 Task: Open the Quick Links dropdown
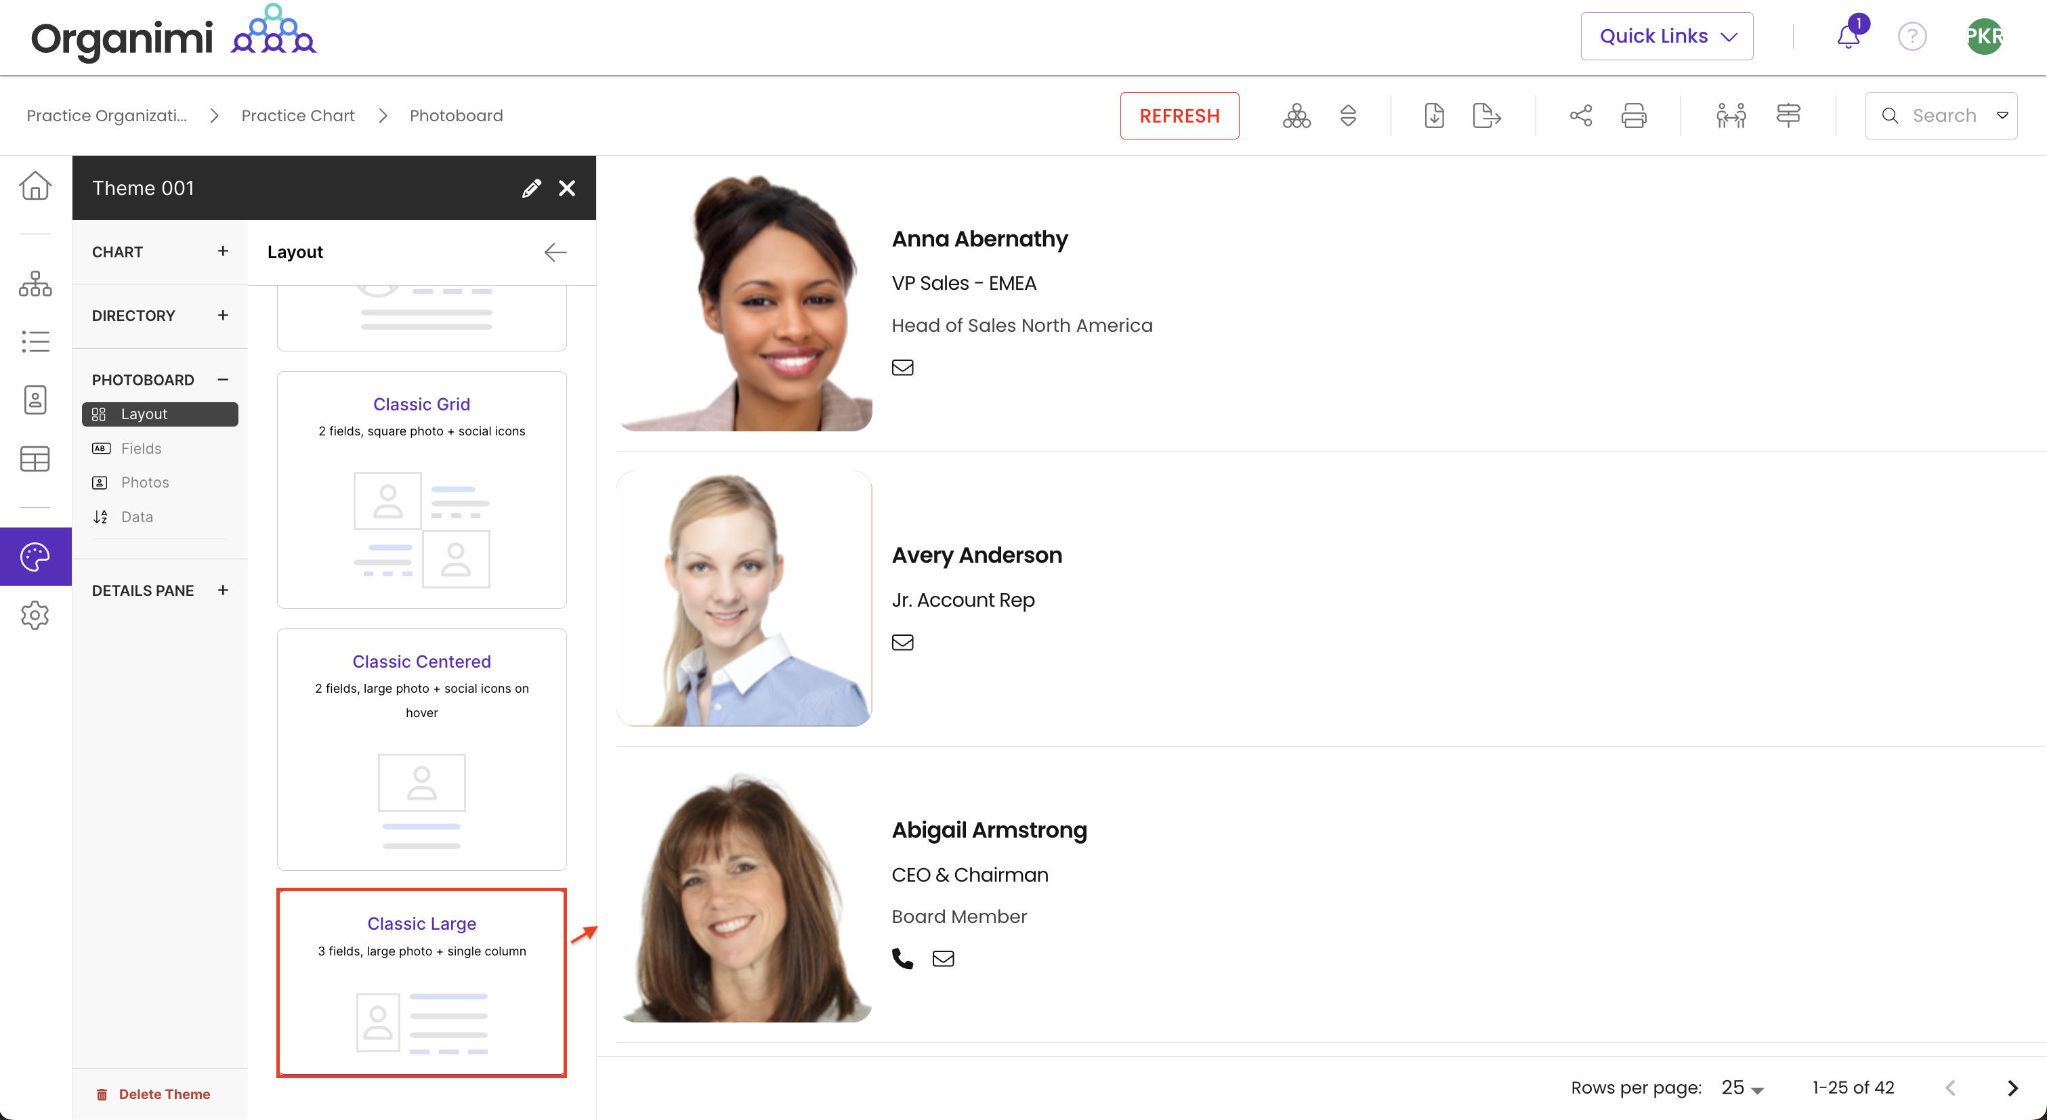(1666, 37)
